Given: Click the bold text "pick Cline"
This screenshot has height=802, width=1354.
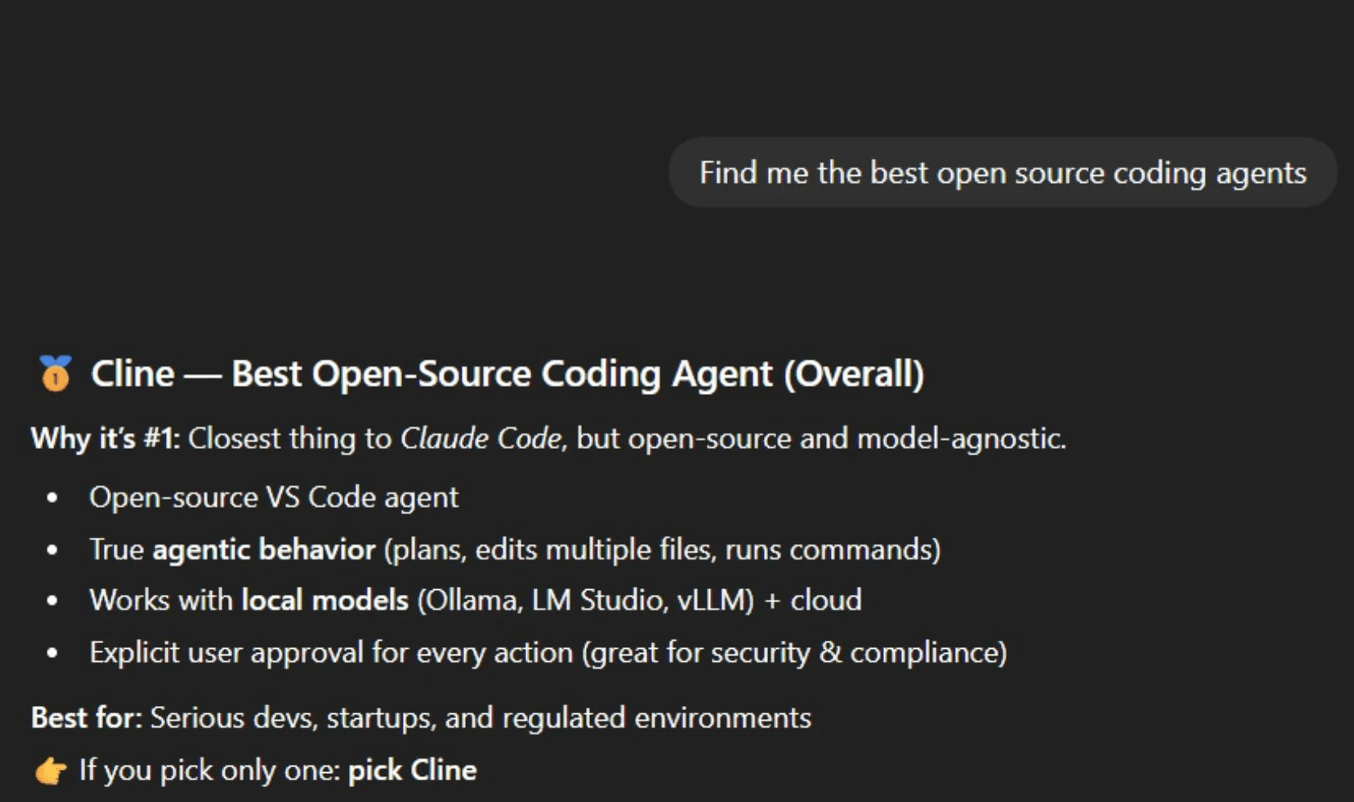Looking at the screenshot, I should click(412, 771).
